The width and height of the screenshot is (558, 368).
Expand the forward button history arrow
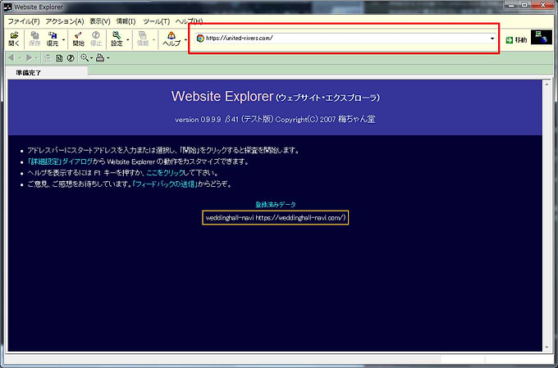point(36,58)
